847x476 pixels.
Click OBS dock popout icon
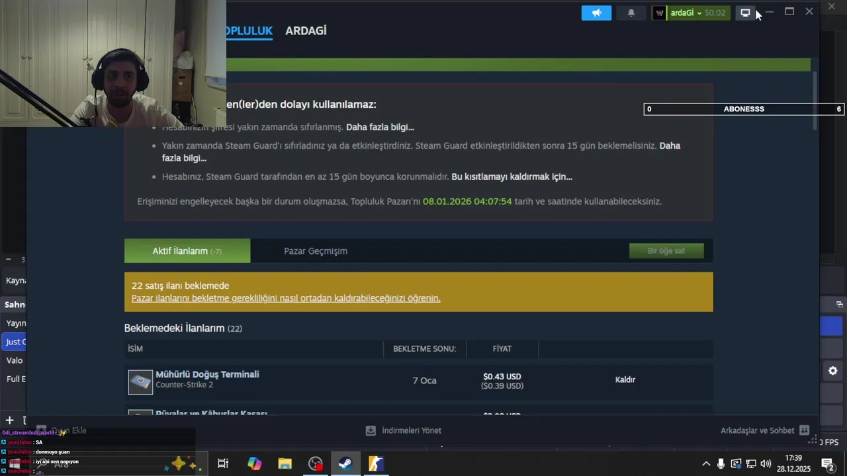coord(839,304)
